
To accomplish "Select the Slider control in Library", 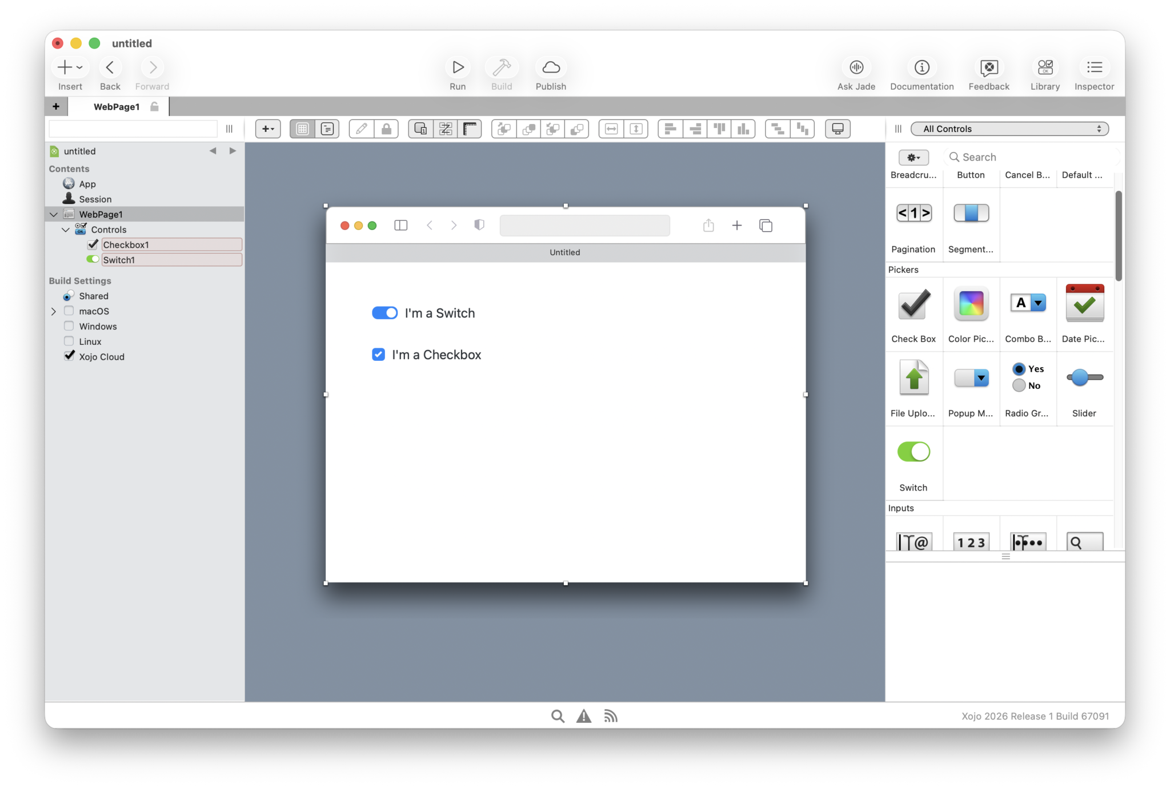I will pos(1084,378).
